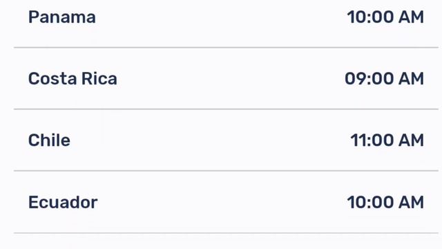Screen dimensions: 442x249
Task: Click divider line below Ecuador row
Action: tap(226, 233)
